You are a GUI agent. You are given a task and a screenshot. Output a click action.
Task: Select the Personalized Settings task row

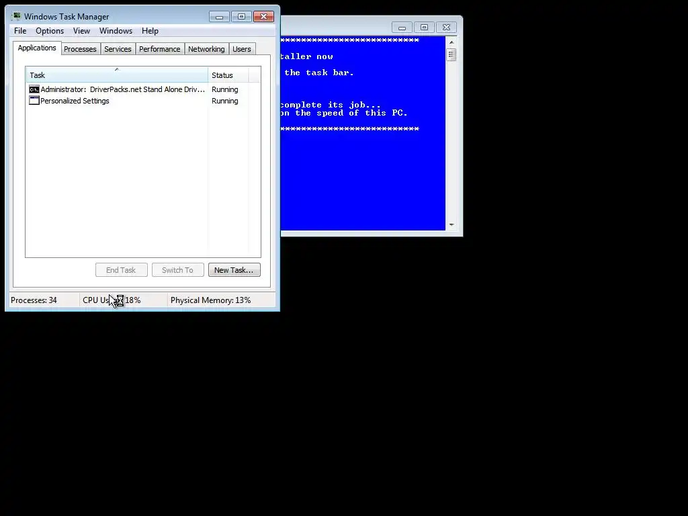143,101
